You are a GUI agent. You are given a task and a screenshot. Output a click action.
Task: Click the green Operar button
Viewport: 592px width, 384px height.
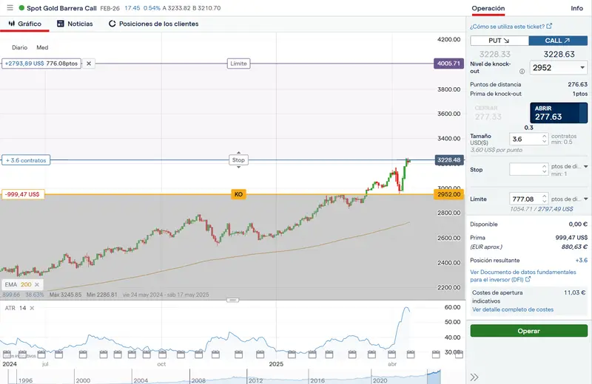click(x=528, y=331)
